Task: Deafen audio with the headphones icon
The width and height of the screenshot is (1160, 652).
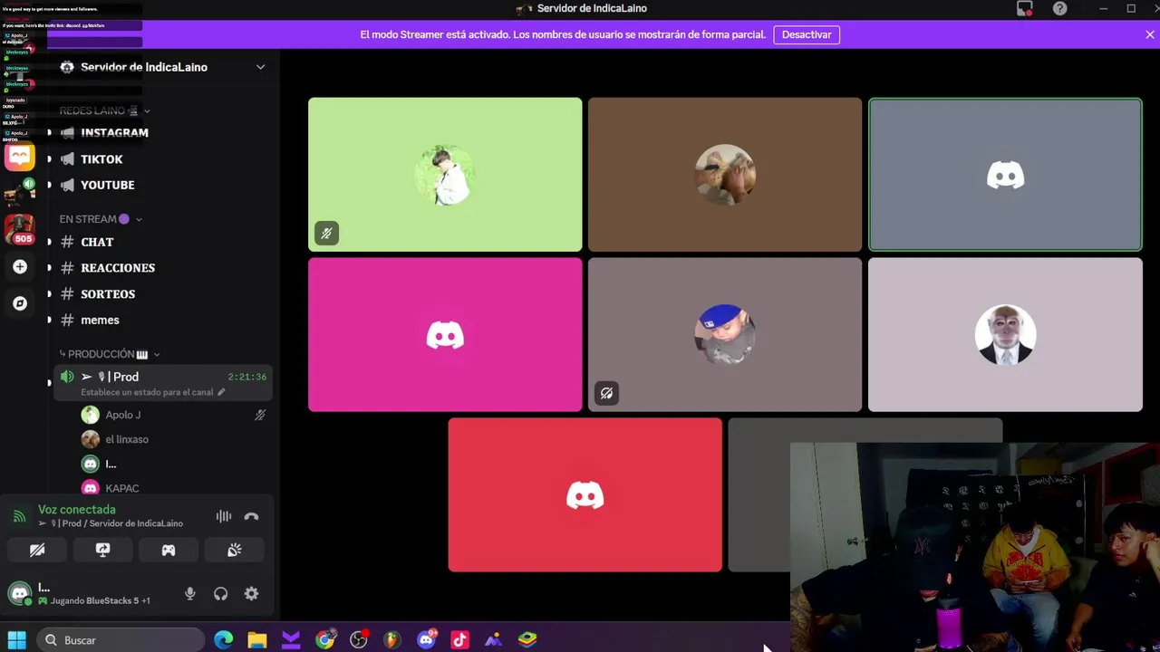Action: [x=220, y=594]
